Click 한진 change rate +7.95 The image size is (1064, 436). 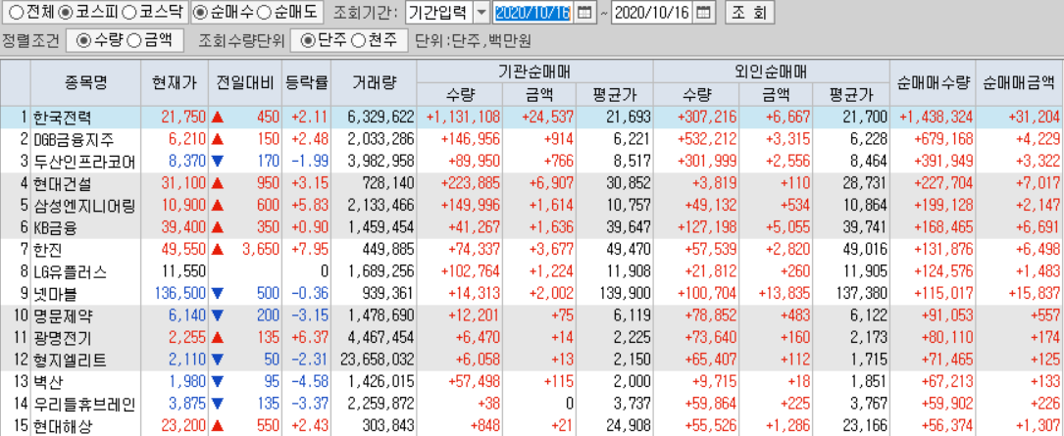coord(310,250)
